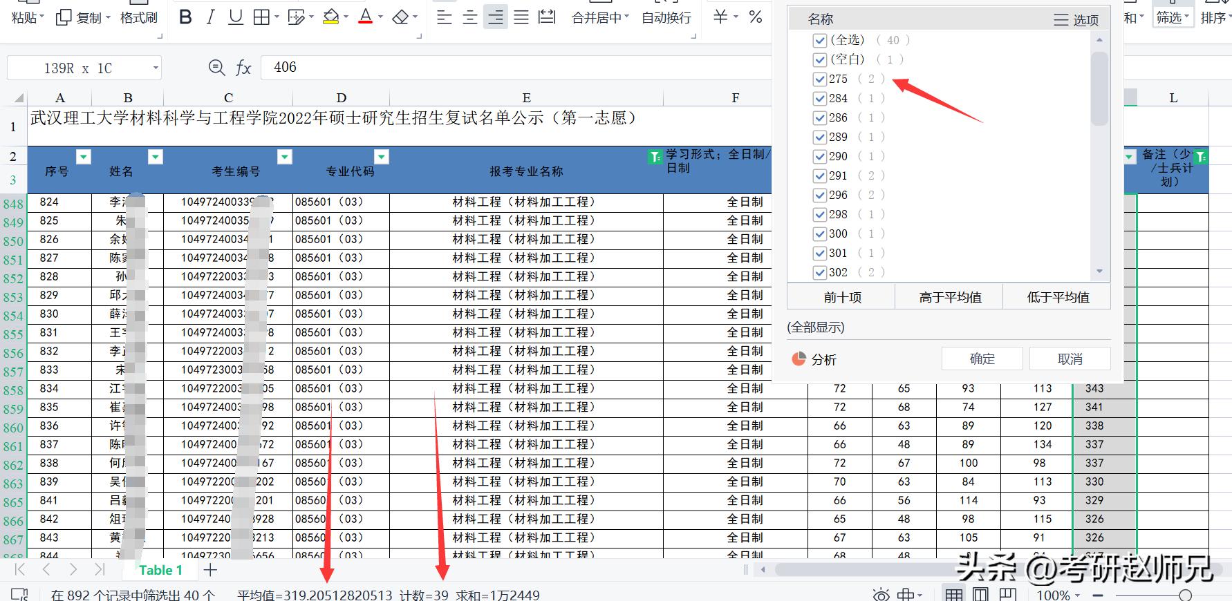Open the 排序 sort menu
The width and height of the screenshot is (1232, 601).
(x=1215, y=17)
